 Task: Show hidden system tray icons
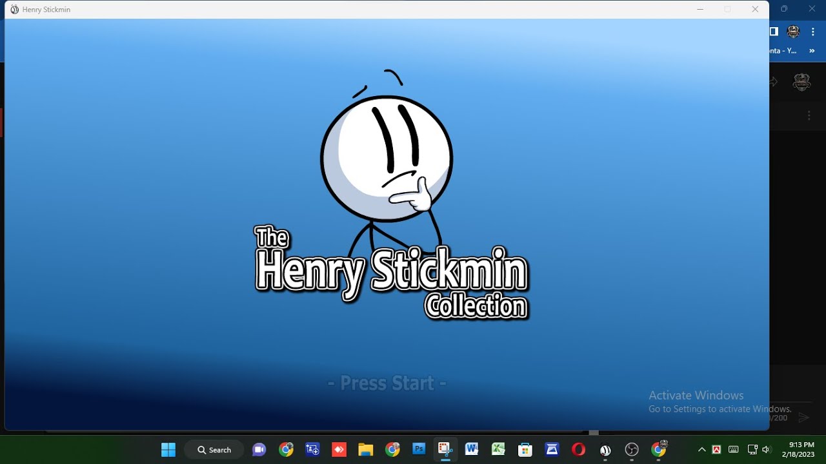[701, 450]
